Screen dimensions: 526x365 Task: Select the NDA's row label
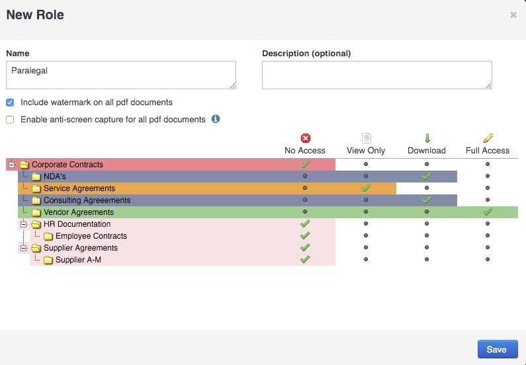[55, 177]
